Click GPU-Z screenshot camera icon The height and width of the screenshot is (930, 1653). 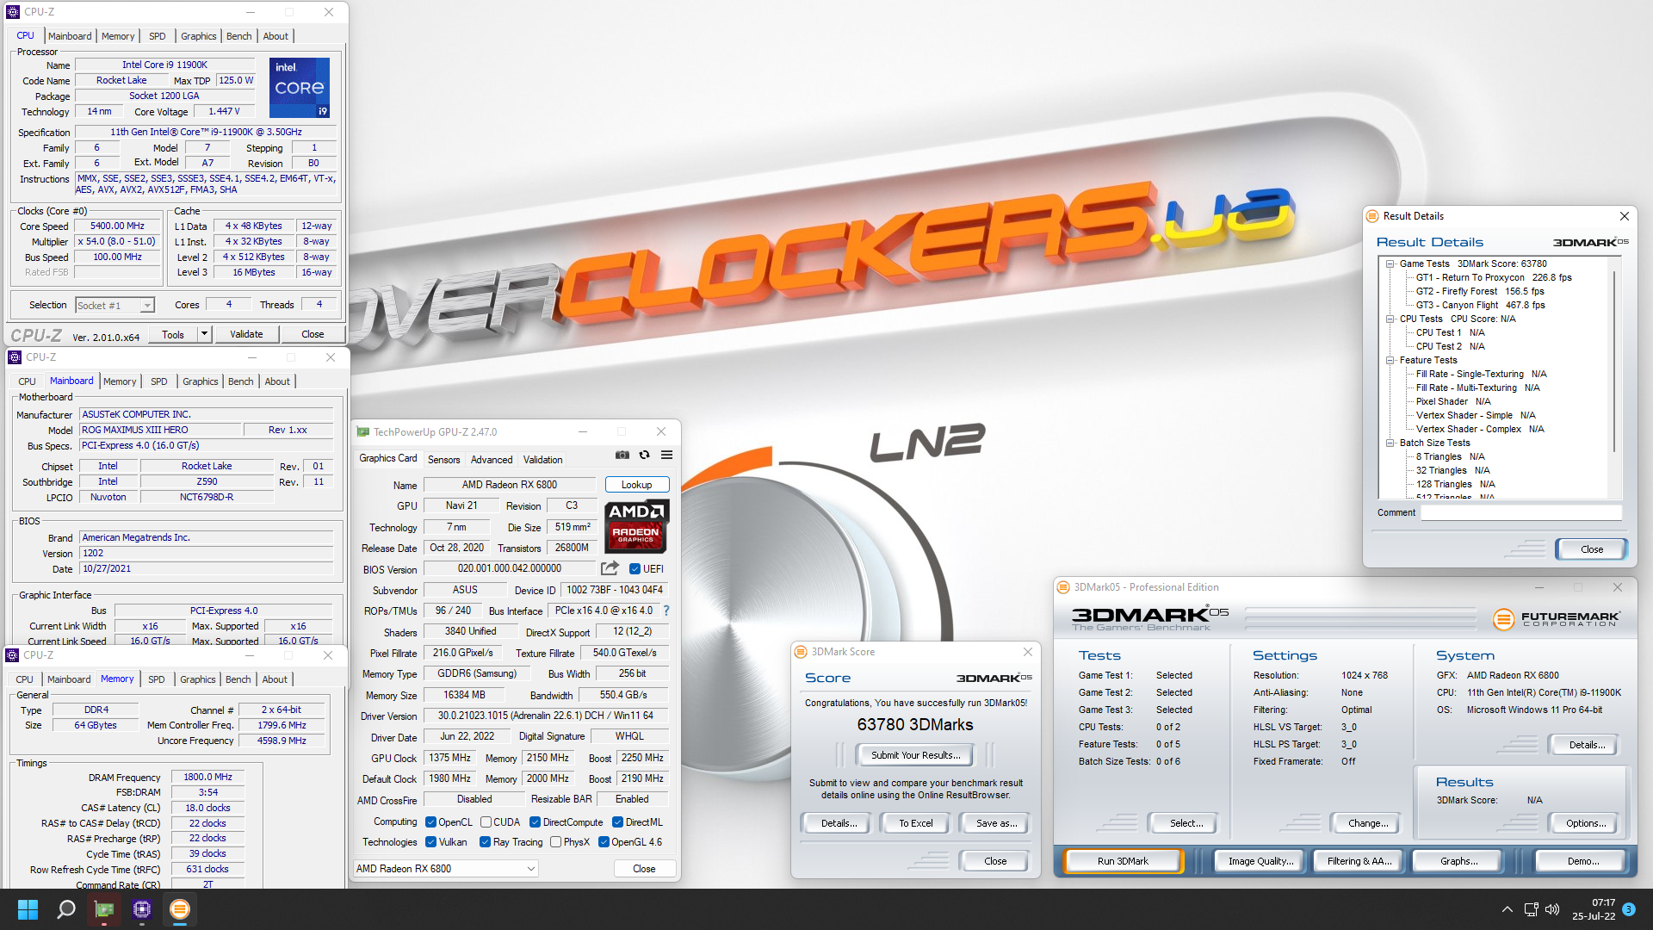[622, 456]
